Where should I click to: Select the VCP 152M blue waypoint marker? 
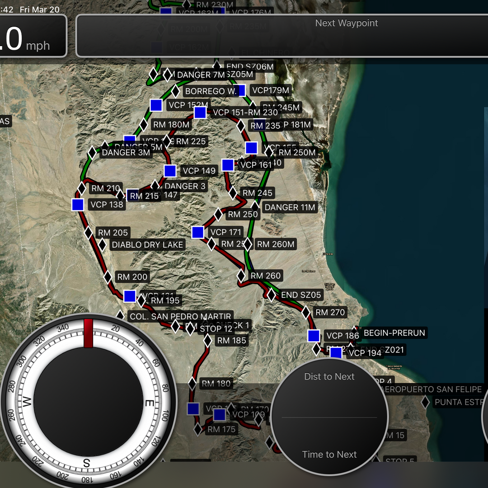[x=156, y=105]
